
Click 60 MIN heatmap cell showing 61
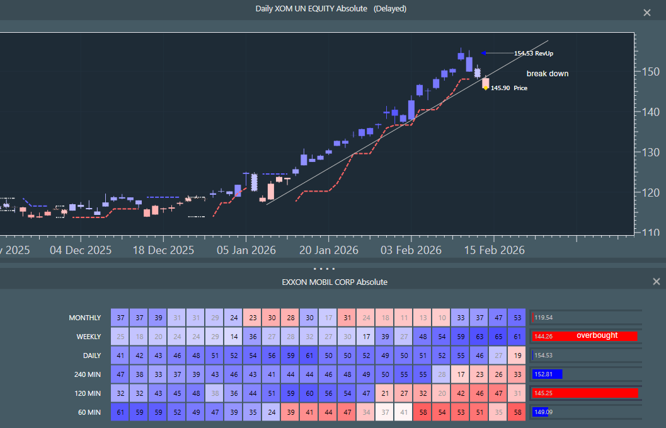pyautogui.click(x=120, y=412)
